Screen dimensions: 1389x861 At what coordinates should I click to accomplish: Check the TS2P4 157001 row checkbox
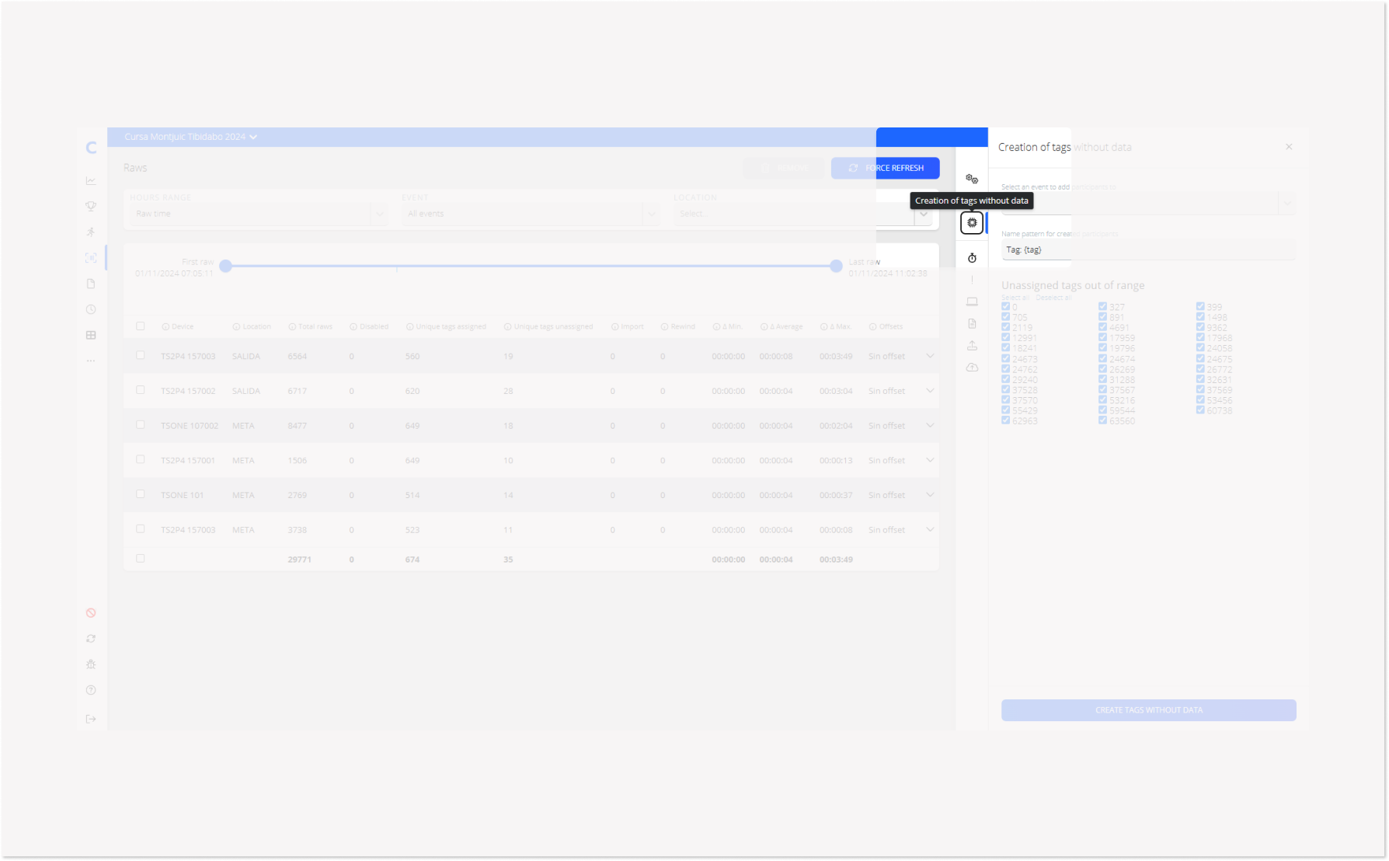141,460
